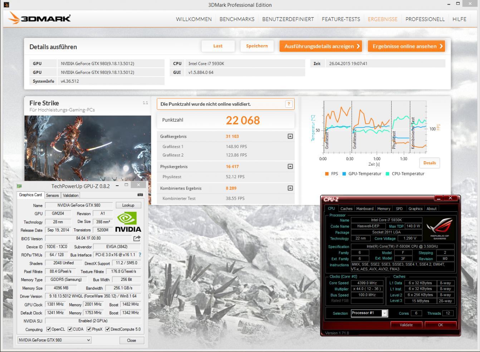Screen dimensions: 480x352
Task: Open the PROFESSIONELL tab
Action: click(x=425, y=19)
